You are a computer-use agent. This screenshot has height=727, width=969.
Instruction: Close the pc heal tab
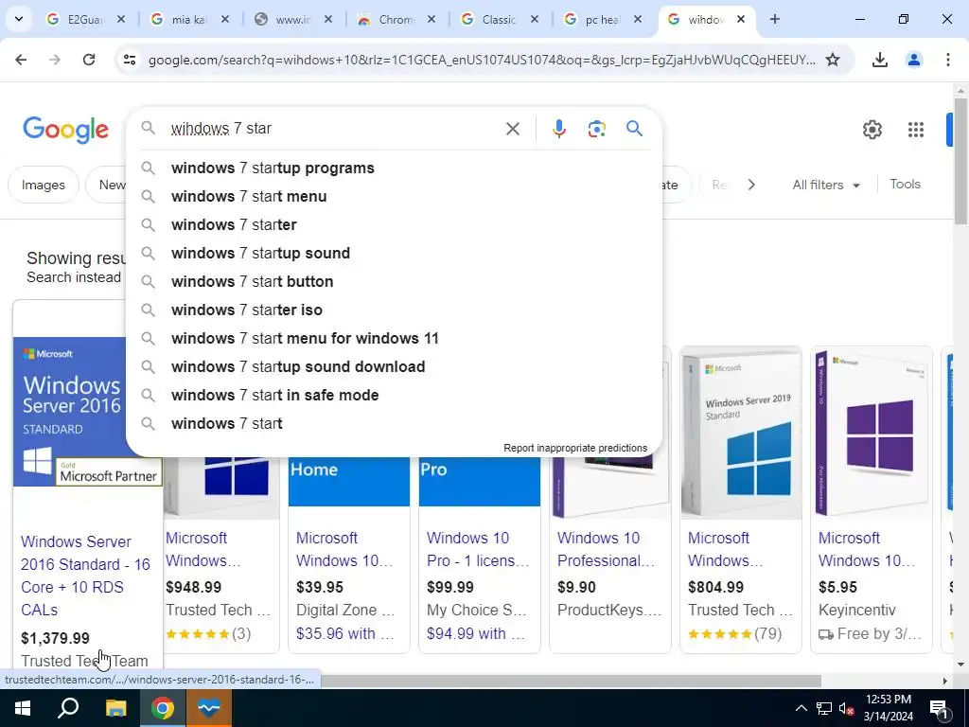(637, 19)
